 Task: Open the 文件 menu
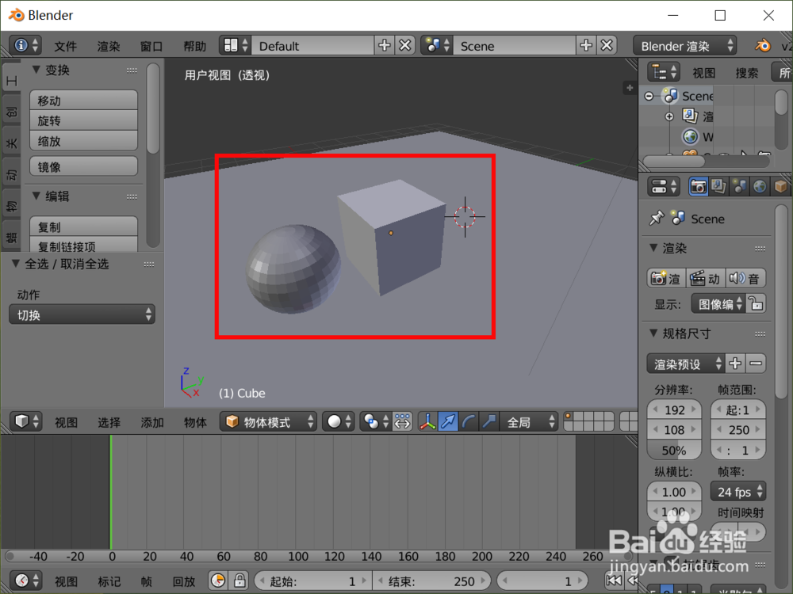[65, 46]
